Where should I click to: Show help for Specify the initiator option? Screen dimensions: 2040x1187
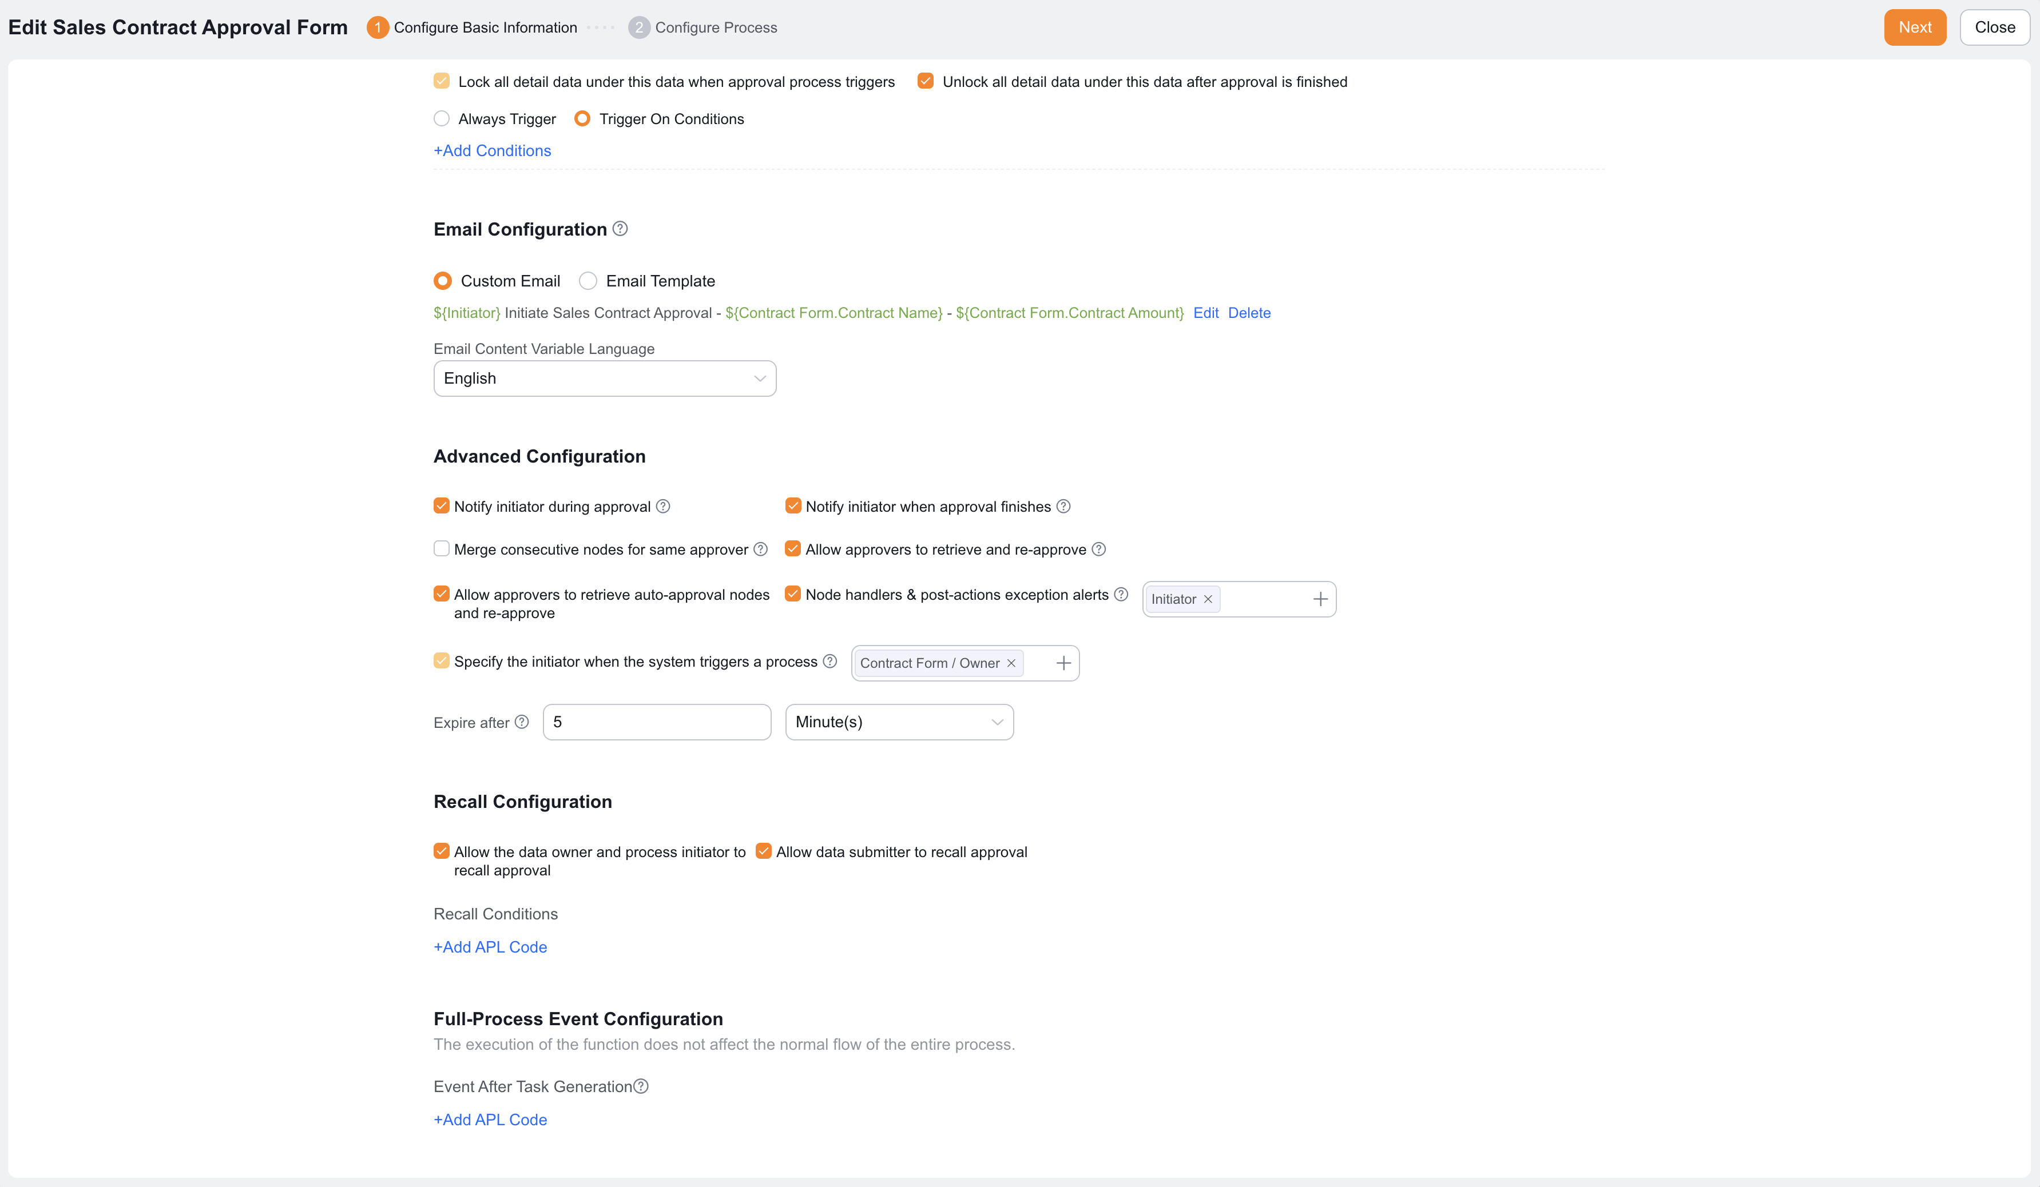pos(830,662)
